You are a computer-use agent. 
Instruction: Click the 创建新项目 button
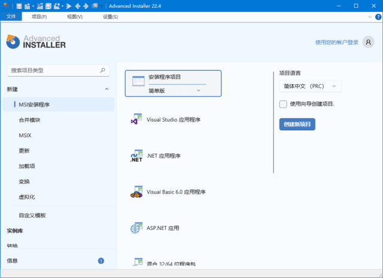pos(297,124)
